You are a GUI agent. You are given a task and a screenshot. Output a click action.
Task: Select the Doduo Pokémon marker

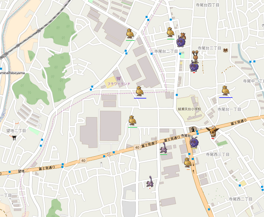[195, 56]
